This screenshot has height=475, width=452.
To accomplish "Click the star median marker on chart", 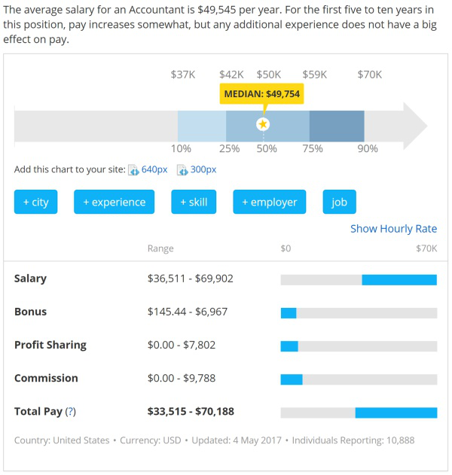I will (263, 125).
